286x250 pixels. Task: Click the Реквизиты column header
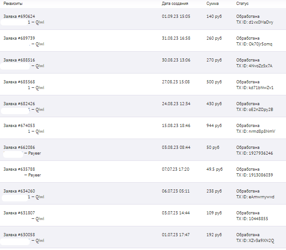click(13, 4)
